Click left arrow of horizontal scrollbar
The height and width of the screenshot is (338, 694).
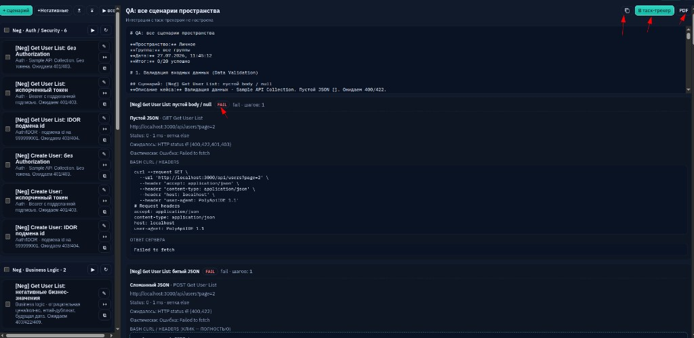pyautogui.click(x=3, y=335)
